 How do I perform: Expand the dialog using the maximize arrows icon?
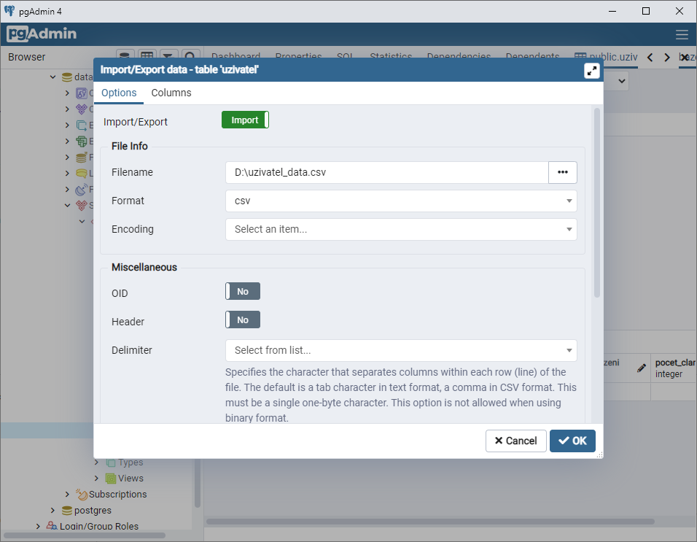point(592,71)
